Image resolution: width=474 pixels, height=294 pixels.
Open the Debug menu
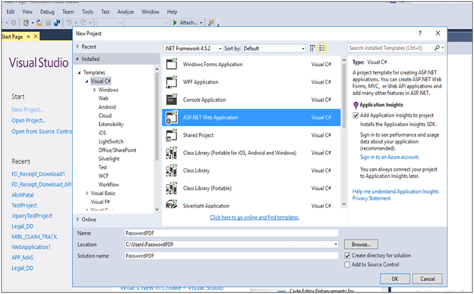pyautogui.click(x=47, y=12)
